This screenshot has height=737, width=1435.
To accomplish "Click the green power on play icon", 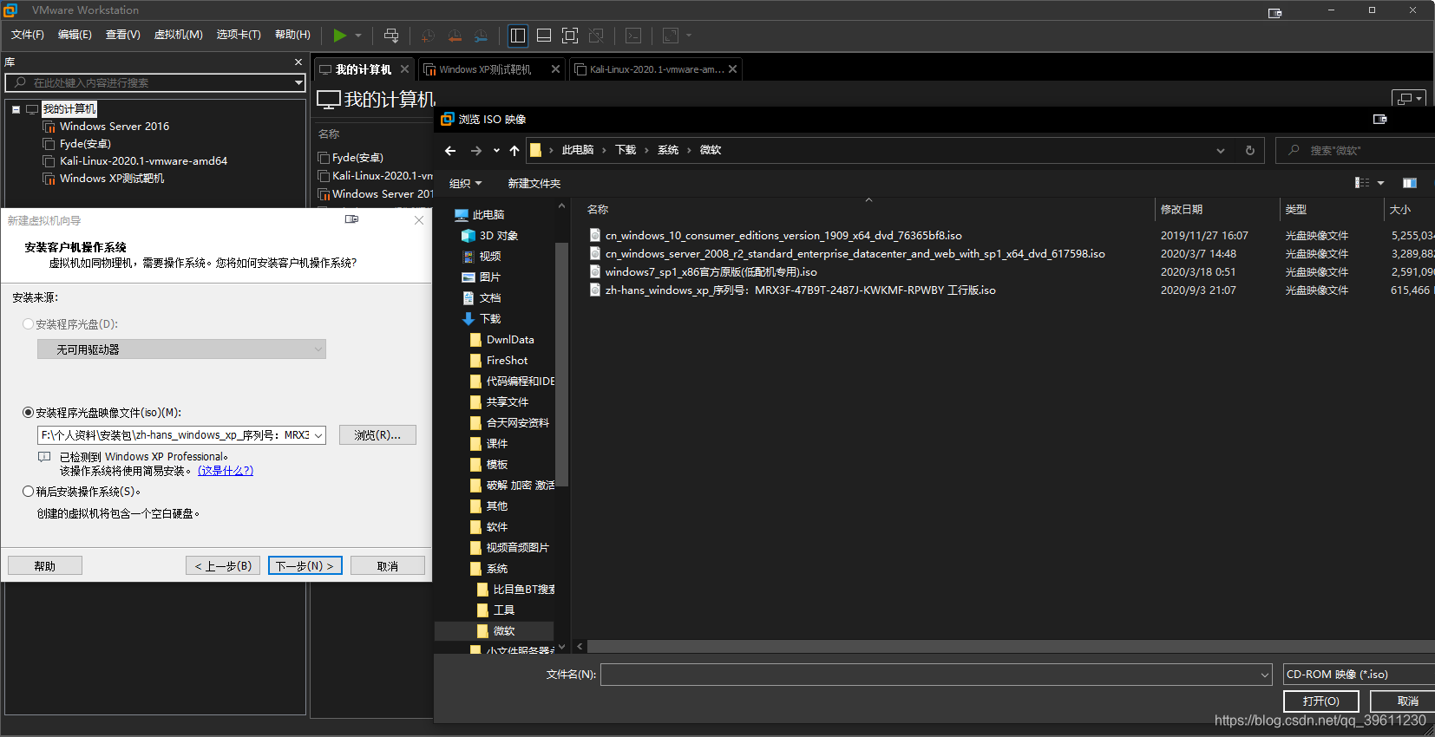I will coord(339,35).
